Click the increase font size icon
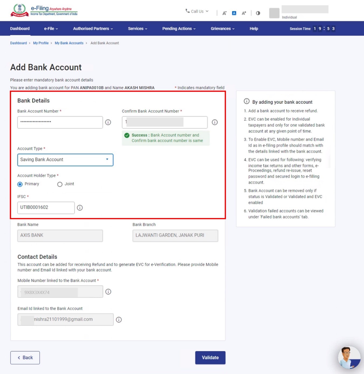Viewport: 364px width, 374px height. 244,13
